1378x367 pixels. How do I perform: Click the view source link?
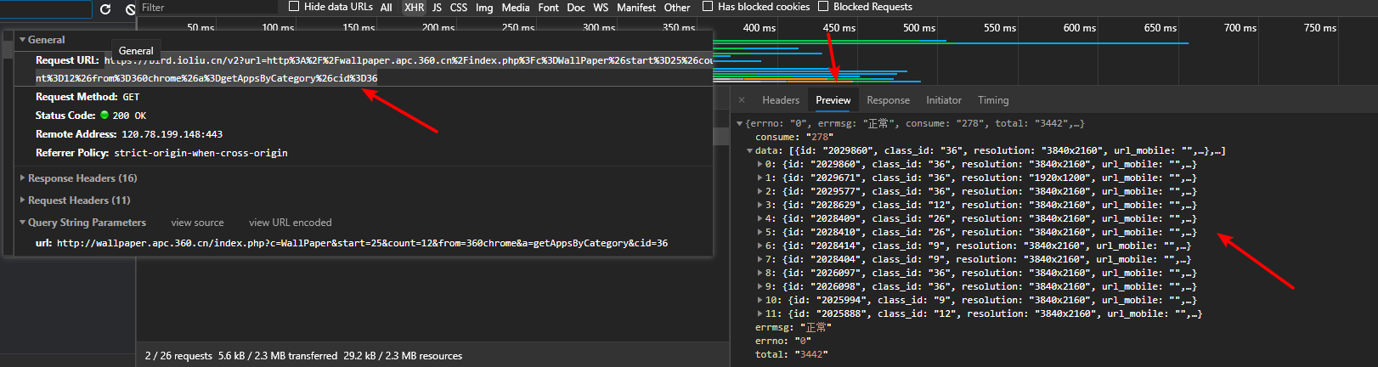pos(197,223)
